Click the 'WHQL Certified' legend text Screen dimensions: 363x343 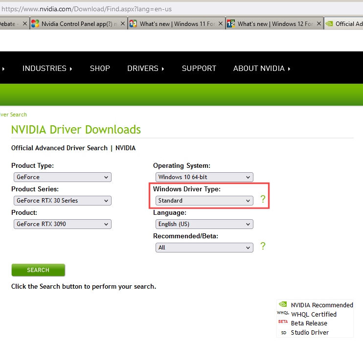[314, 315]
